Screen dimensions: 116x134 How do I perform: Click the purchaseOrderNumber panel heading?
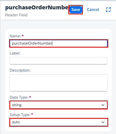(37, 8)
